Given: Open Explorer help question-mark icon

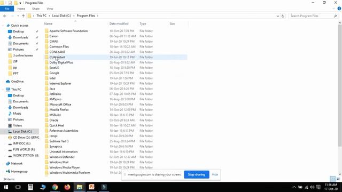Looking at the screenshot, I should coord(339,9).
